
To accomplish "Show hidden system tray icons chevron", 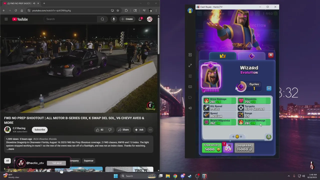I will pos(289,176).
